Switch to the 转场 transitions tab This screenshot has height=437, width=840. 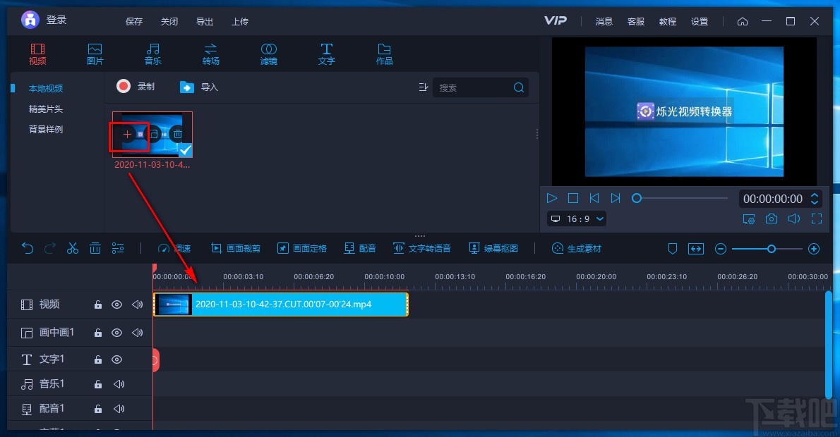pyautogui.click(x=210, y=54)
